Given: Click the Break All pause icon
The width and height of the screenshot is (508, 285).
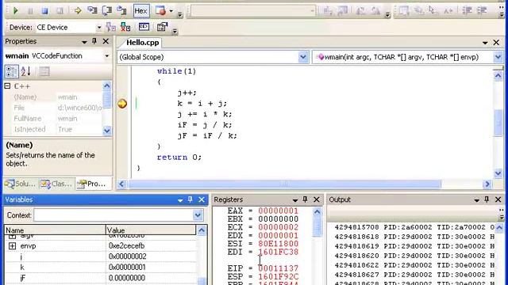Looking at the screenshot, I should tap(30, 10).
